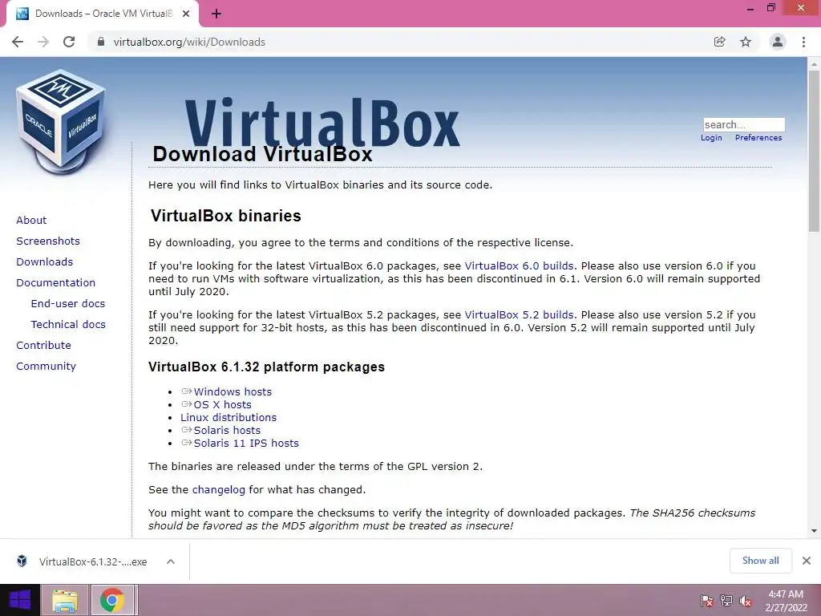Reload the Downloads page
This screenshot has width=821, height=616.
click(69, 42)
